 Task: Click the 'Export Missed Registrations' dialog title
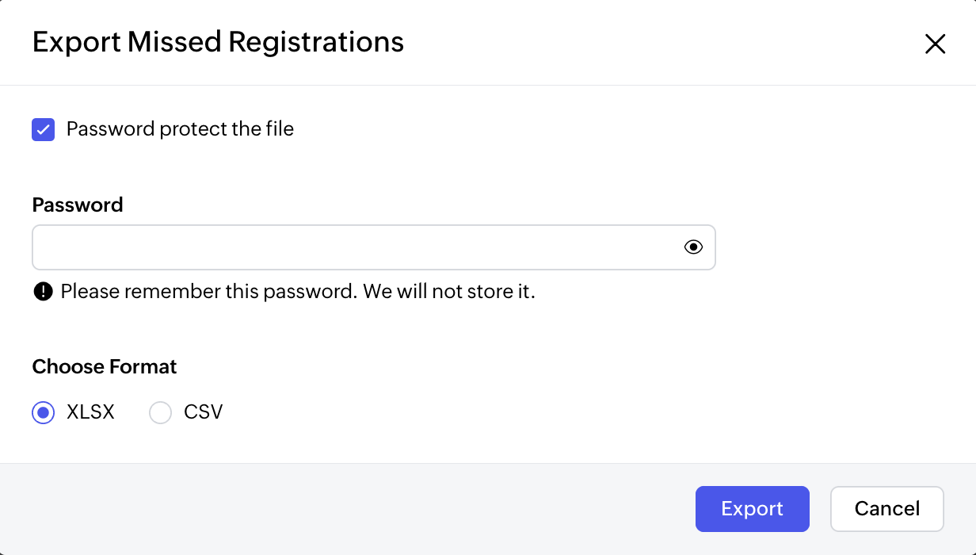click(218, 42)
